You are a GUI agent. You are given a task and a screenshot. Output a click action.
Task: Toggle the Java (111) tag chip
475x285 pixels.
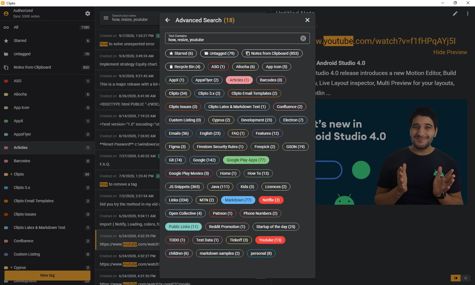coord(220,187)
